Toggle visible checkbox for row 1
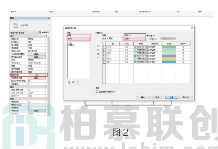218x149 pixels. point(127,47)
